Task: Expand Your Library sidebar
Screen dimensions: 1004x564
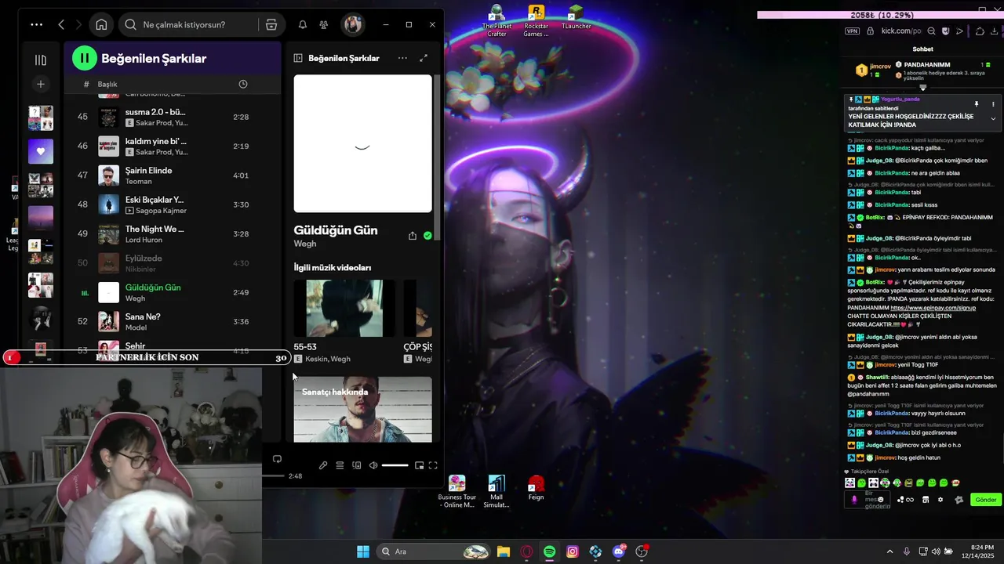Action: tap(41, 60)
